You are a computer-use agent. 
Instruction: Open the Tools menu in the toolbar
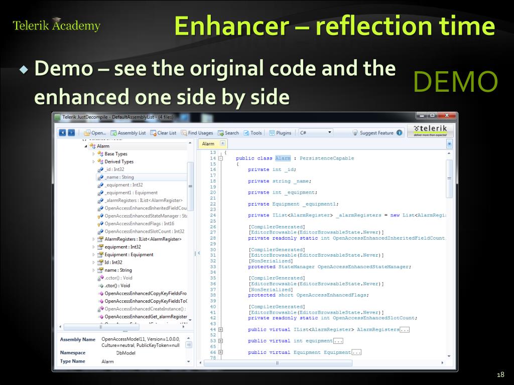pyautogui.click(x=253, y=133)
